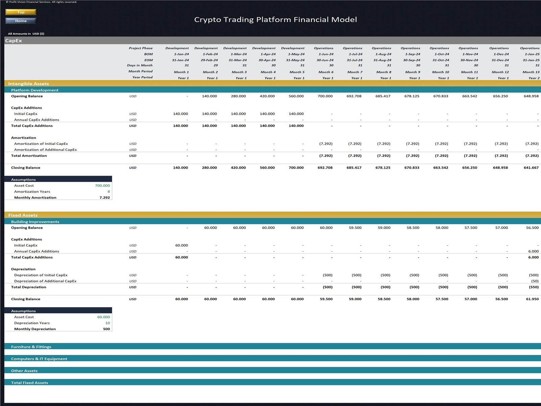Click the Monthly Amortization value 7.292
This screenshot has height=406, width=541.
point(104,198)
